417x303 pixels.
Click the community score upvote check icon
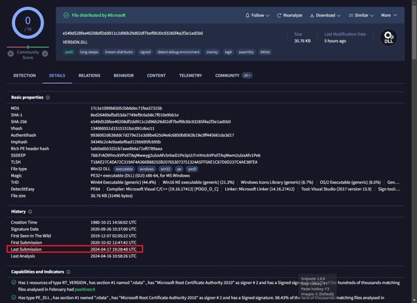pos(45,54)
